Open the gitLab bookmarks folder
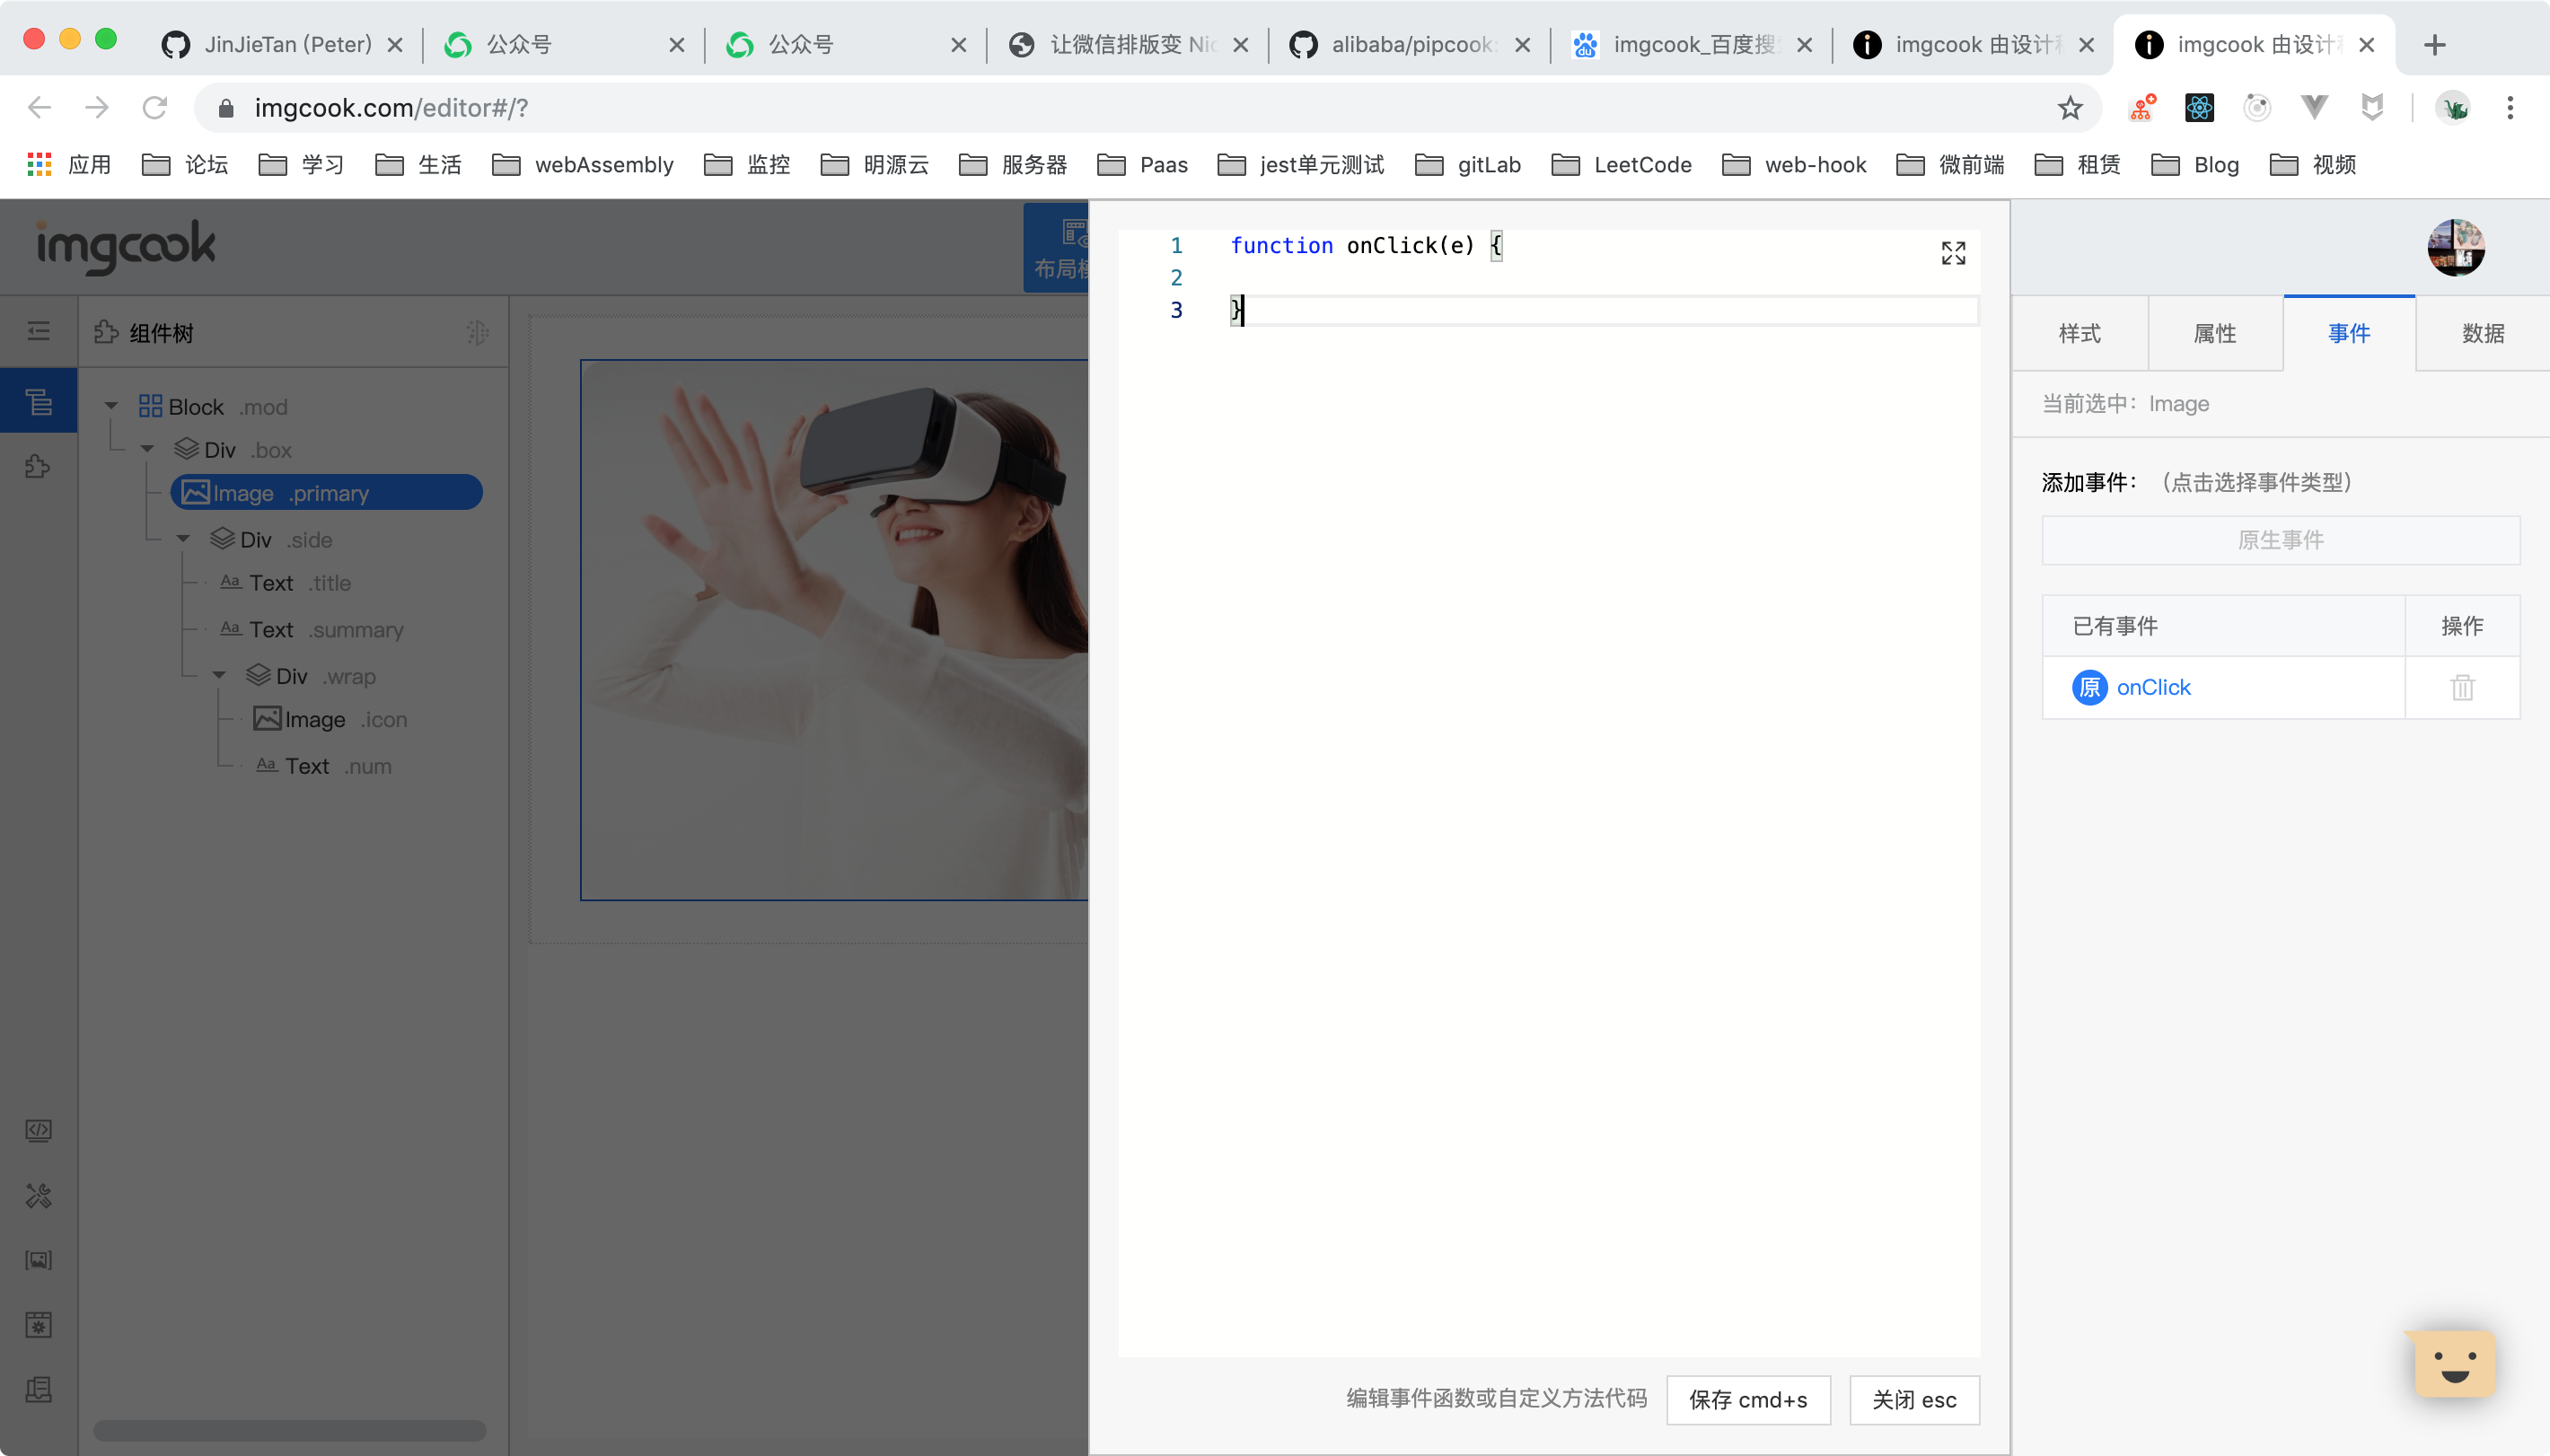 pyautogui.click(x=1468, y=165)
